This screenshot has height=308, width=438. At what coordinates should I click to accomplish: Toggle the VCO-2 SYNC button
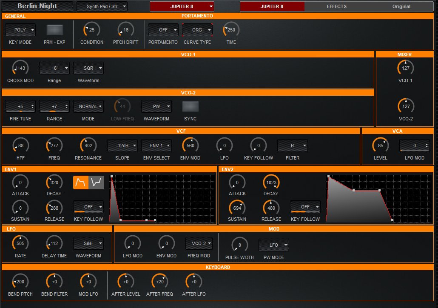(x=191, y=106)
